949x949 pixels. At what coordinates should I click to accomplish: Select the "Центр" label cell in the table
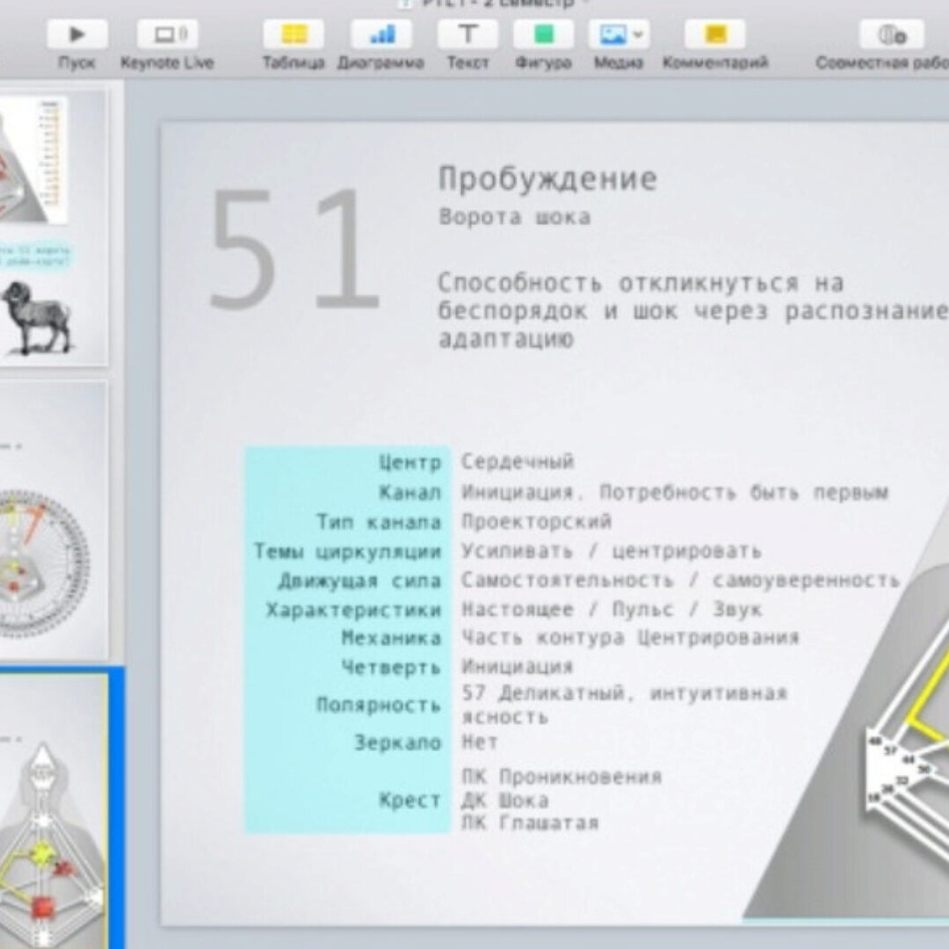(409, 462)
